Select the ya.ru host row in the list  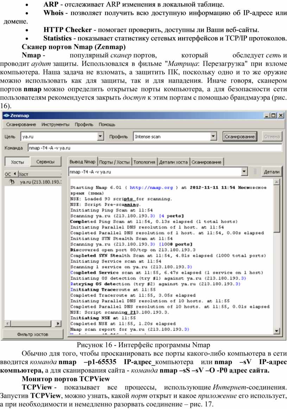33,182
